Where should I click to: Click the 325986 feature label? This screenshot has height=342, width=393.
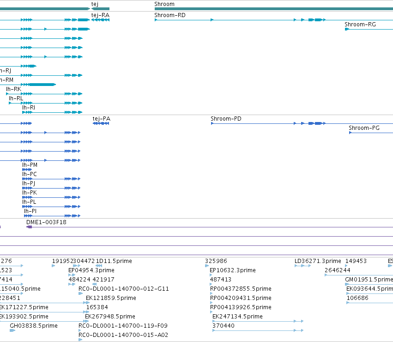pyautogui.click(x=216, y=261)
